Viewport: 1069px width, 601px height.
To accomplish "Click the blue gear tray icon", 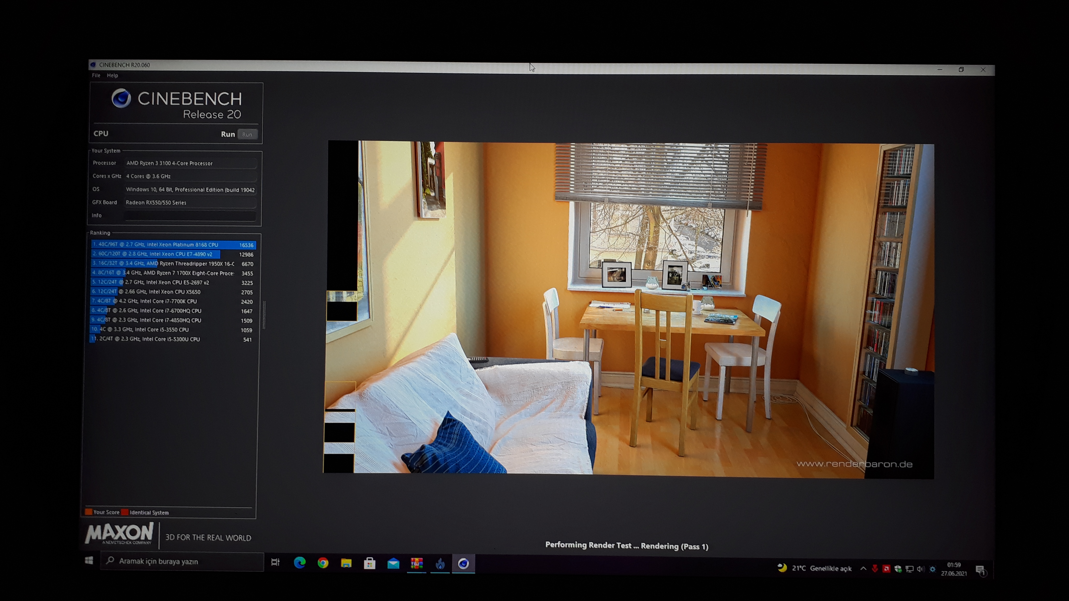I will click(x=933, y=569).
